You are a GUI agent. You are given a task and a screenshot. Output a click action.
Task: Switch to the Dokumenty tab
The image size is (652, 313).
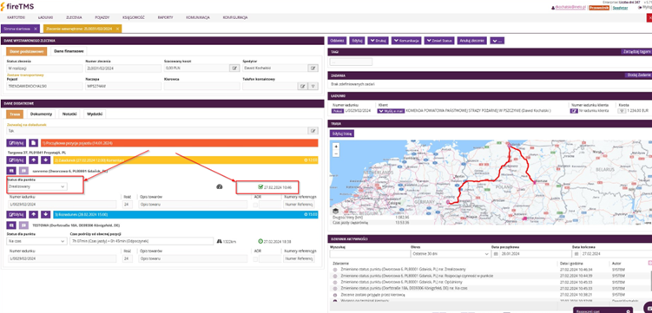click(41, 114)
